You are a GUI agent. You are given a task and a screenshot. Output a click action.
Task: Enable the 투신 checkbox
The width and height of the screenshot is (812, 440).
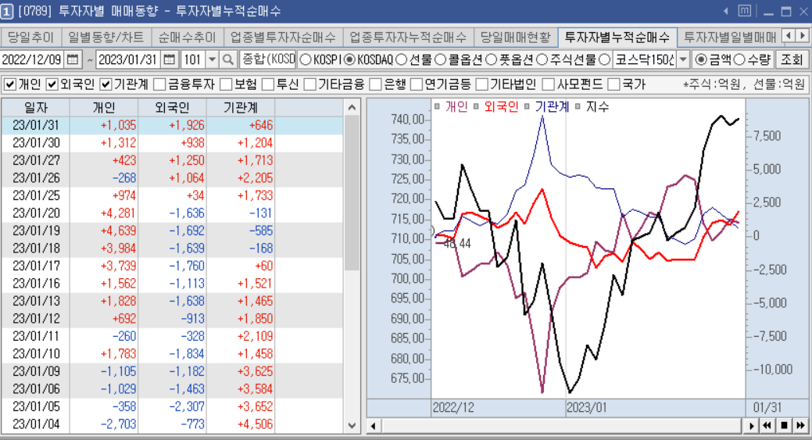click(x=268, y=84)
